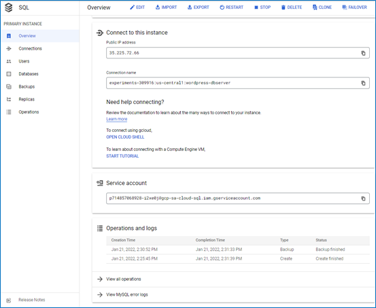The image size is (376, 308).
Task: Open Operations in the sidebar
Action: (40, 112)
